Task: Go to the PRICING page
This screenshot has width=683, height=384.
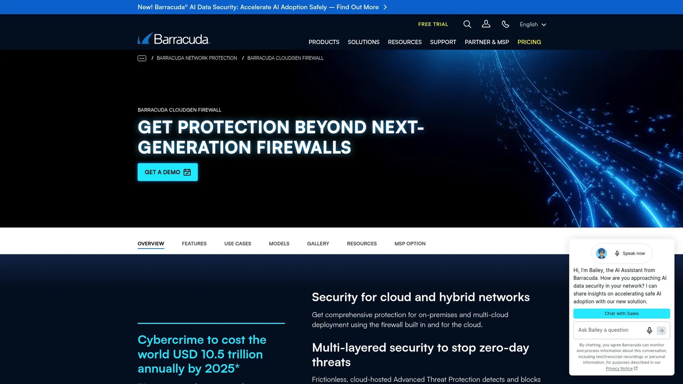Action: 529,42
